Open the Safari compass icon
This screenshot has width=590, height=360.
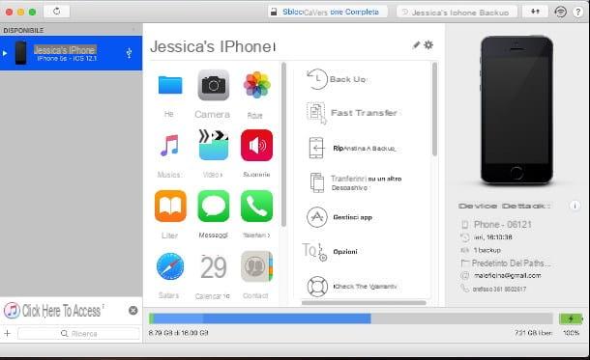(170, 266)
